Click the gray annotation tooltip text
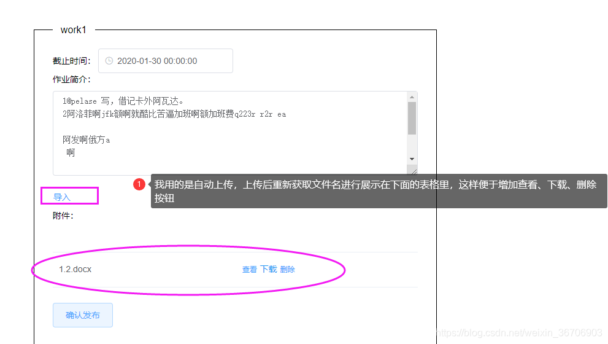This screenshot has height=344, width=608. tap(375, 192)
